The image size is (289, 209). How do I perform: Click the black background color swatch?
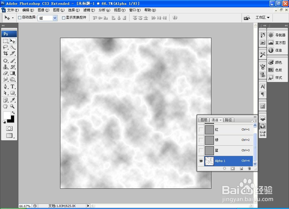click(12, 120)
